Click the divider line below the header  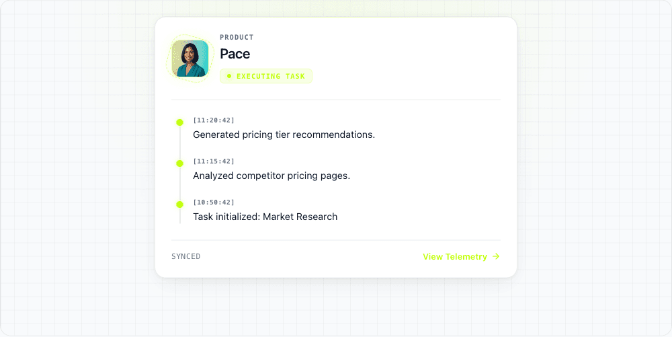(336, 100)
